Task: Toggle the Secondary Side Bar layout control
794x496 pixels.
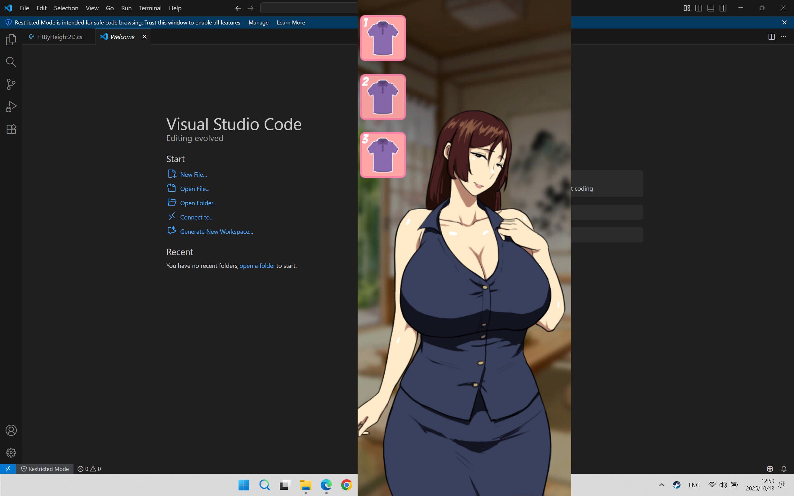Action: 723,8
